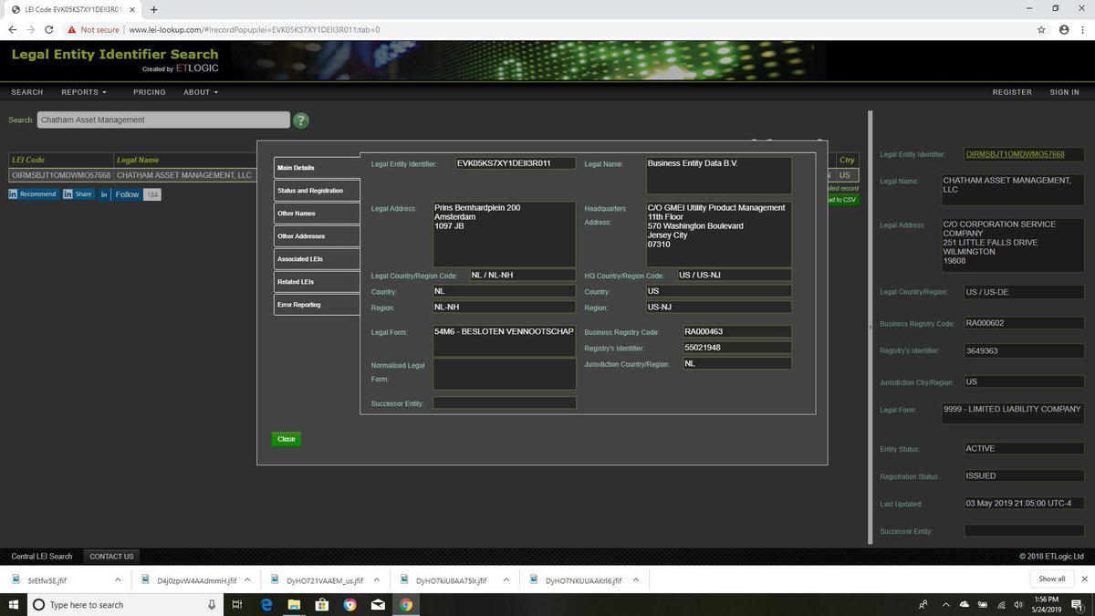
Task: Expand options for DyHO721VAAEM_us.jfif download
Action: pyautogui.click(x=376, y=579)
